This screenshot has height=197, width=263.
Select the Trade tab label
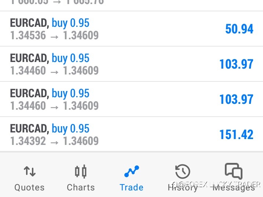tap(131, 187)
